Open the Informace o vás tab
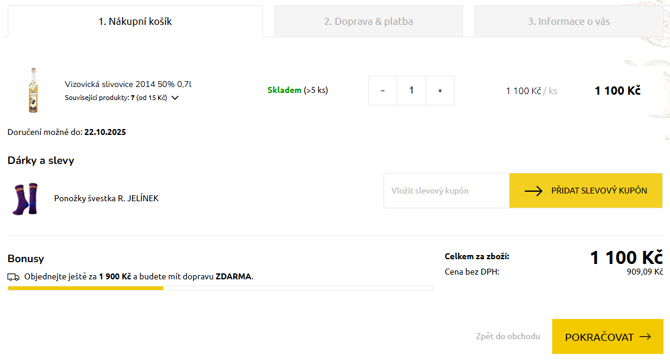Image resolution: width=670 pixels, height=361 pixels. [568, 21]
